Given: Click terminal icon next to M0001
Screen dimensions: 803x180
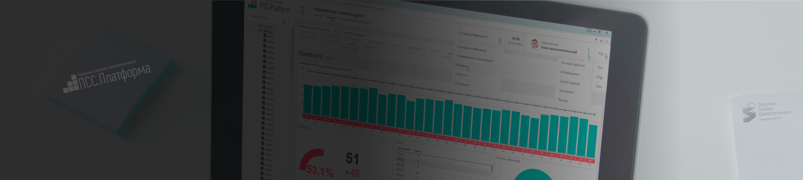Looking at the screenshot, I should pyautogui.click(x=265, y=36).
